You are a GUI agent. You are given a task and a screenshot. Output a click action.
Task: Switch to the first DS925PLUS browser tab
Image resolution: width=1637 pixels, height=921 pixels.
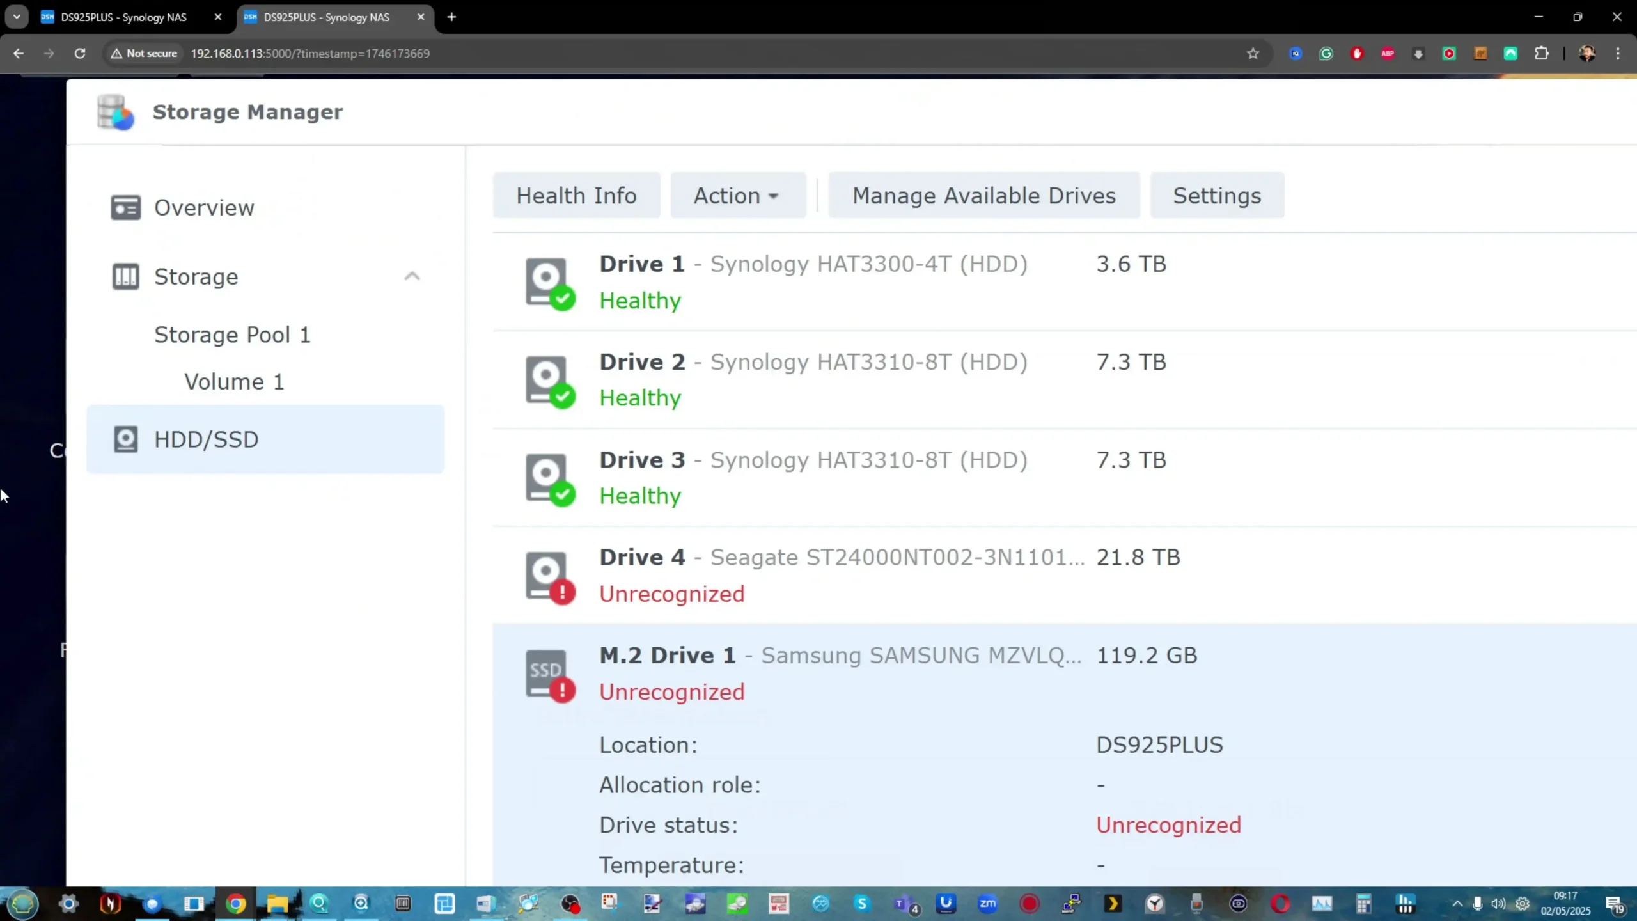123,17
